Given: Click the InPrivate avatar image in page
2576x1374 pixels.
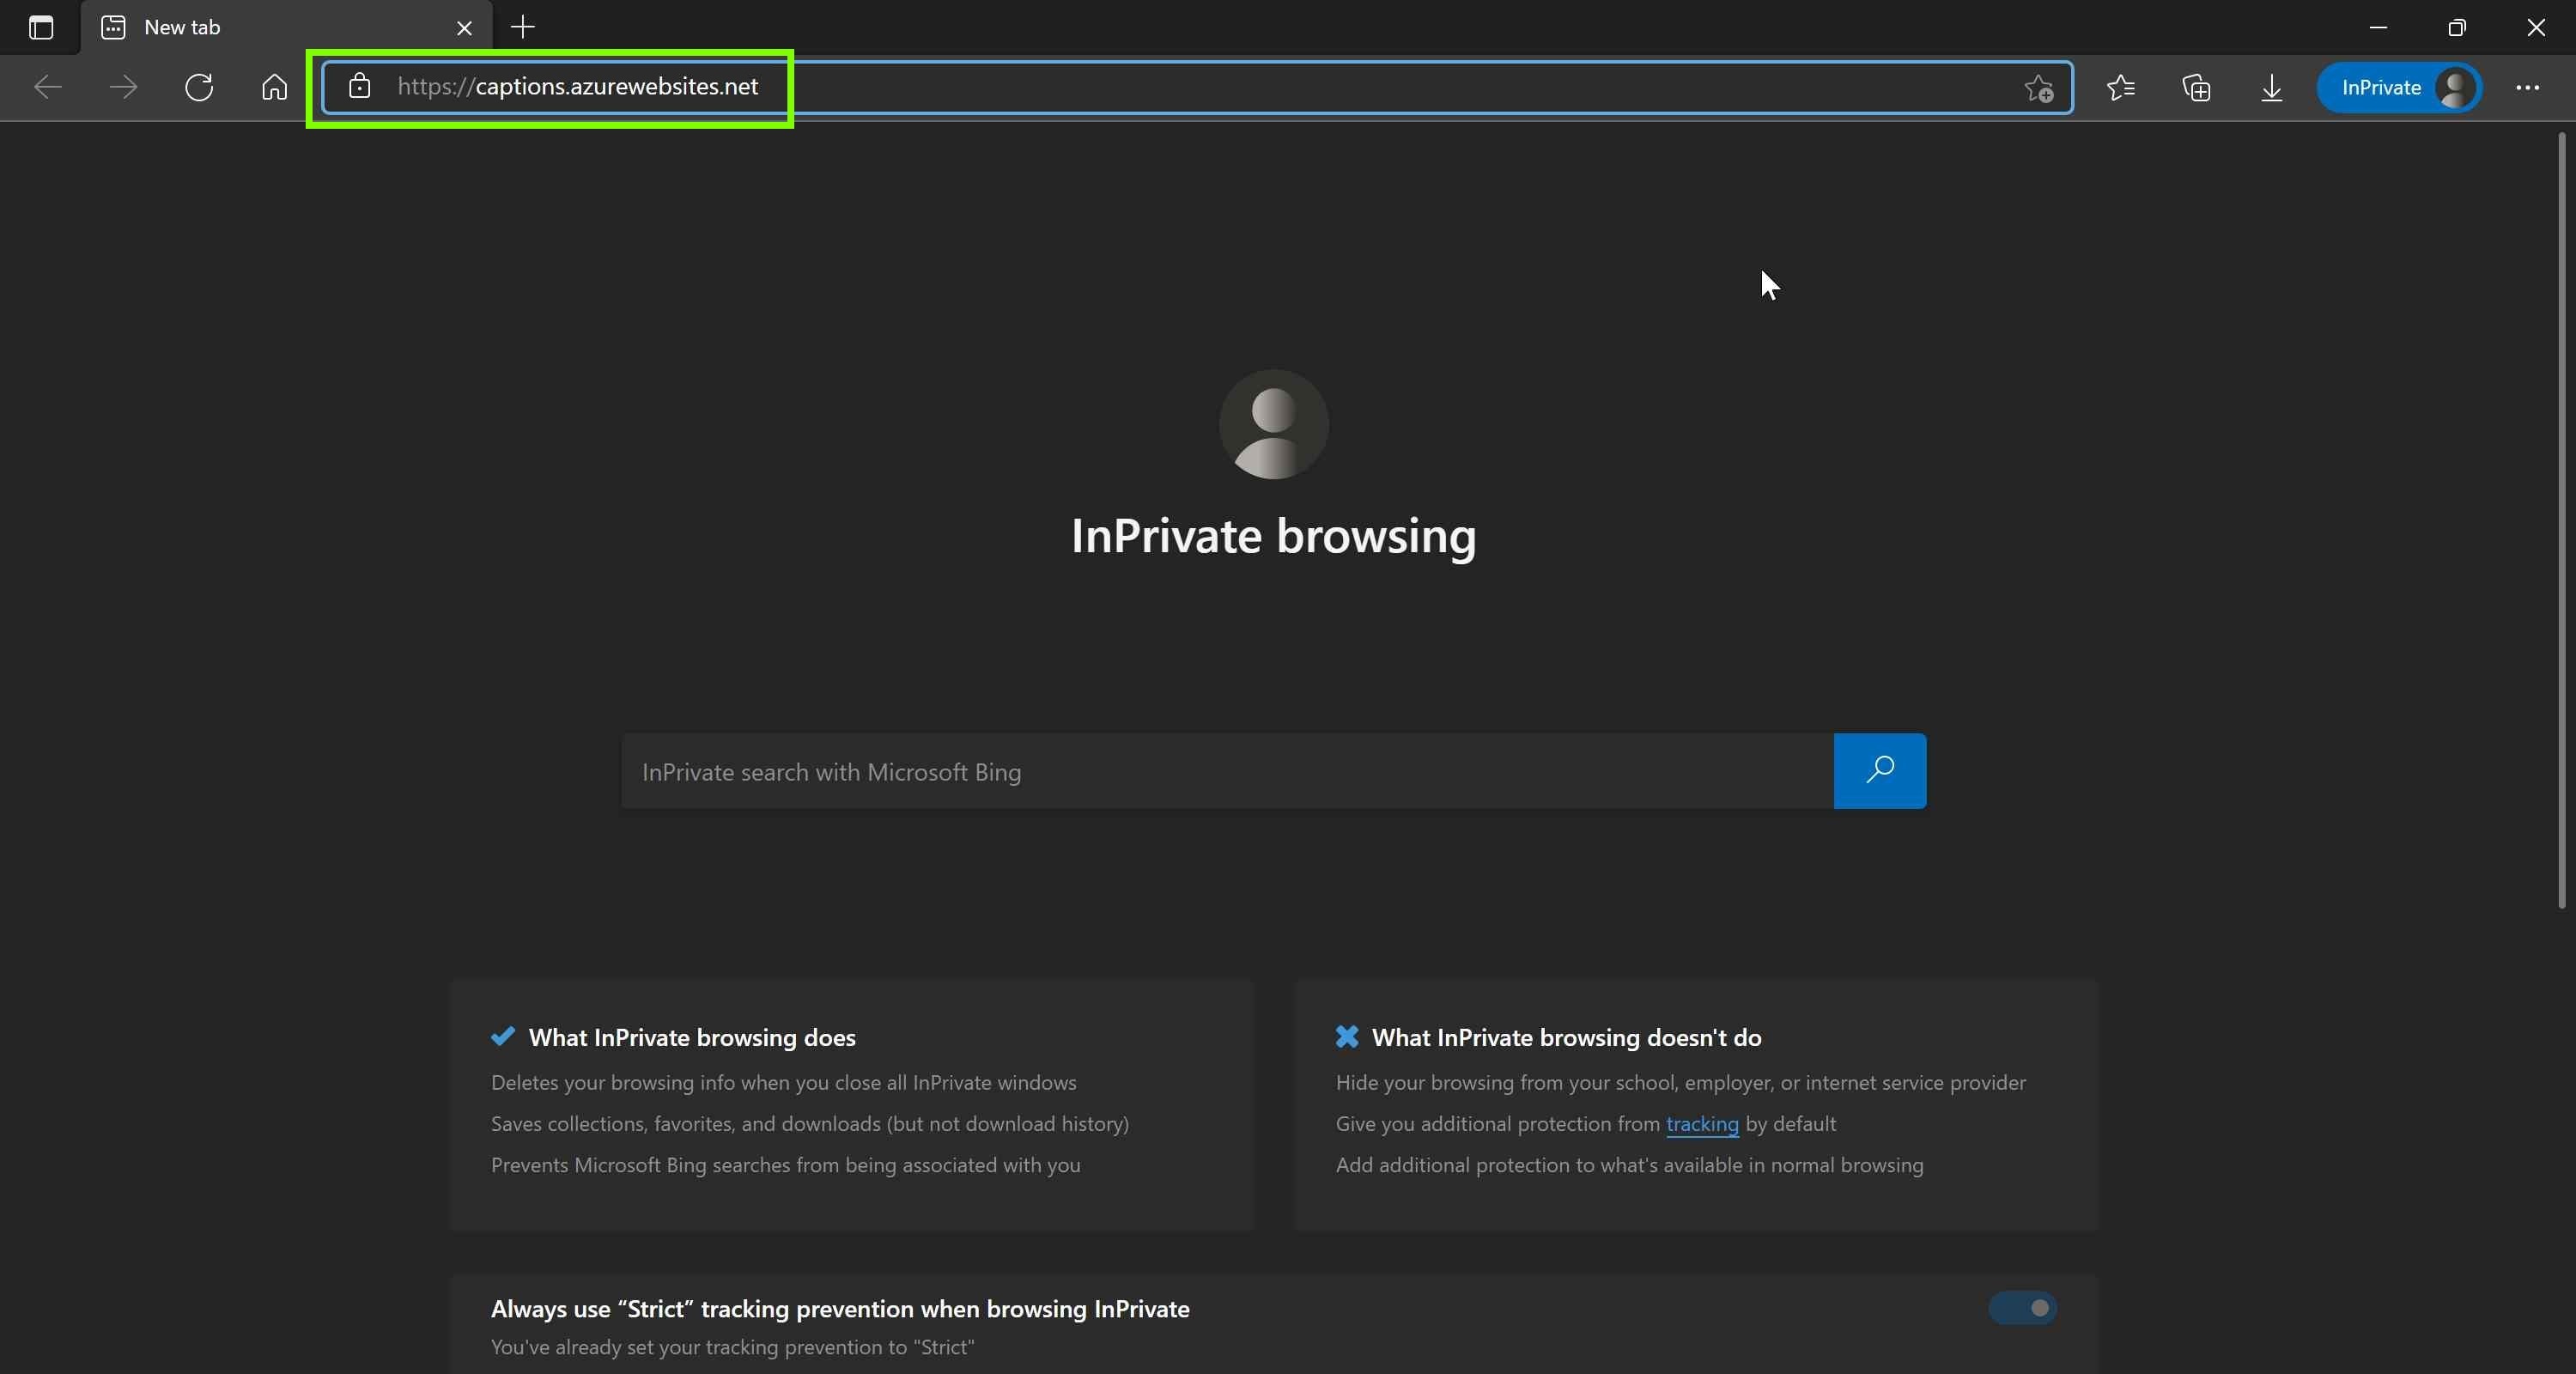Looking at the screenshot, I should pos(1273,424).
